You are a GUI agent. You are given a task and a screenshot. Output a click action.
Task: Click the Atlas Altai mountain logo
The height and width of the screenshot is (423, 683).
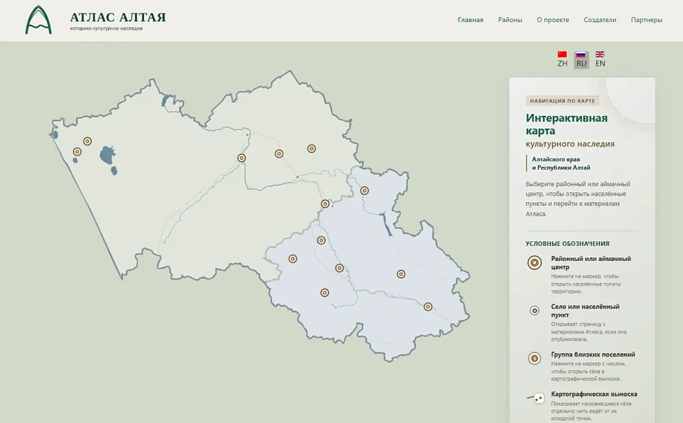(38, 20)
